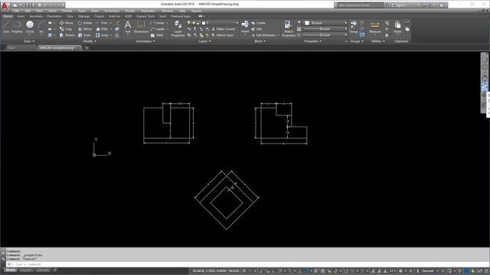
Task: Switch to the Start file tab
Action: (11, 47)
